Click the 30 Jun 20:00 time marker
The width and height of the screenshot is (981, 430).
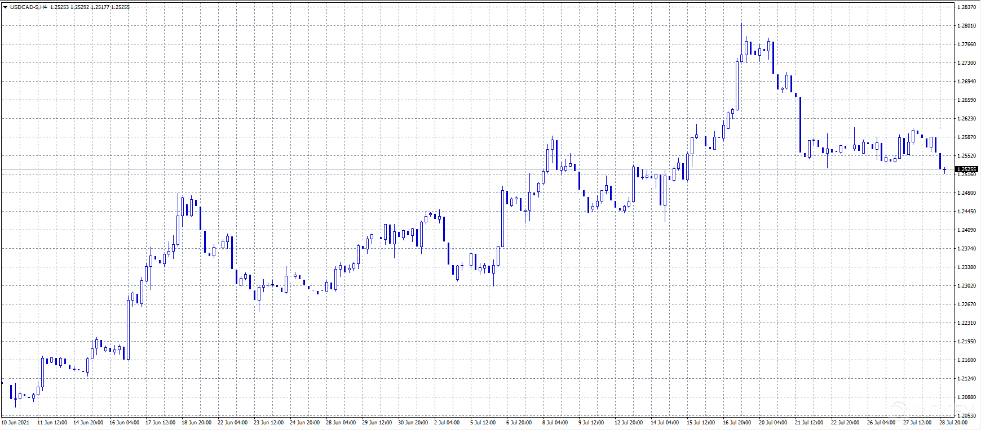point(413,423)
